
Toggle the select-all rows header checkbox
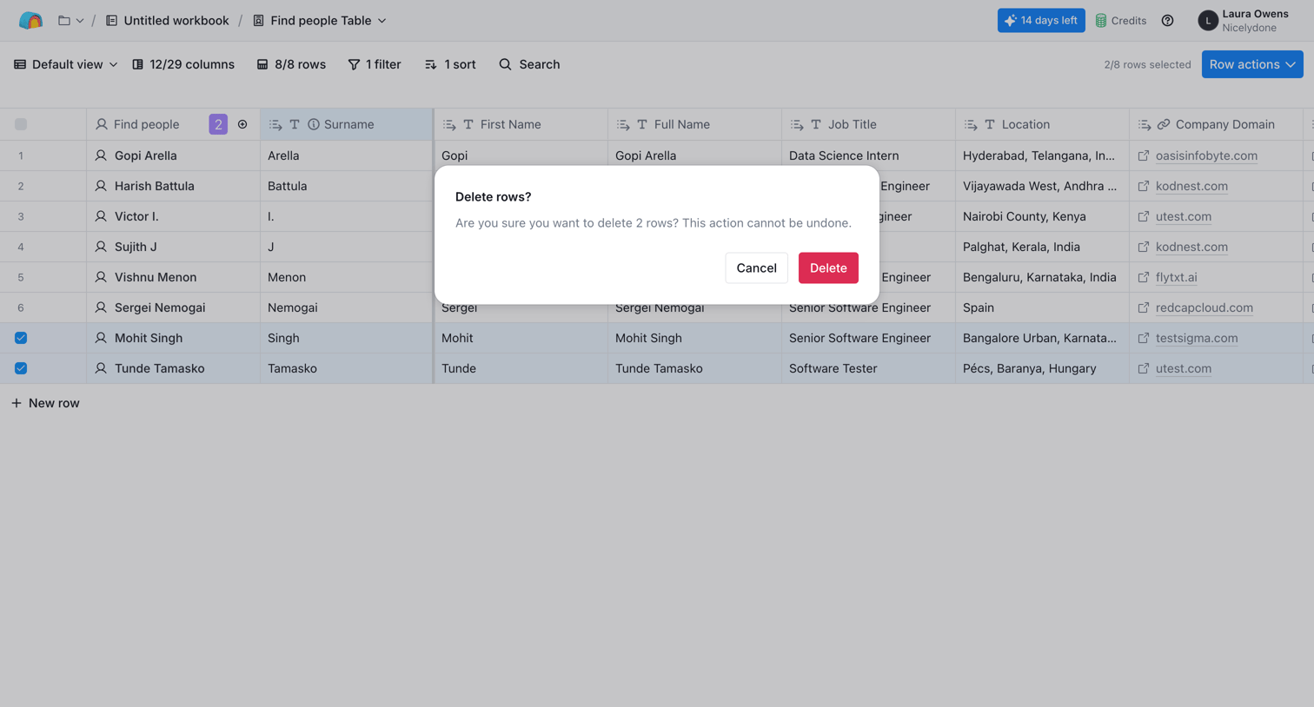tap(21, 124)
